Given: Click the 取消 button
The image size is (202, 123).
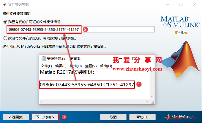Looking at the screenshot, I should 113,117.
